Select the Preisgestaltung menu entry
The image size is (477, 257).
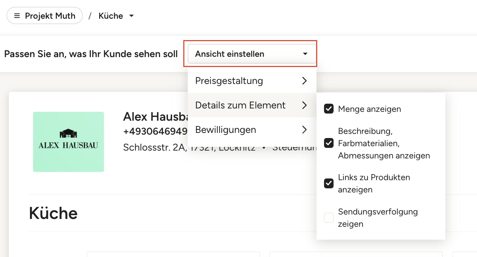(x=229, y=81)
